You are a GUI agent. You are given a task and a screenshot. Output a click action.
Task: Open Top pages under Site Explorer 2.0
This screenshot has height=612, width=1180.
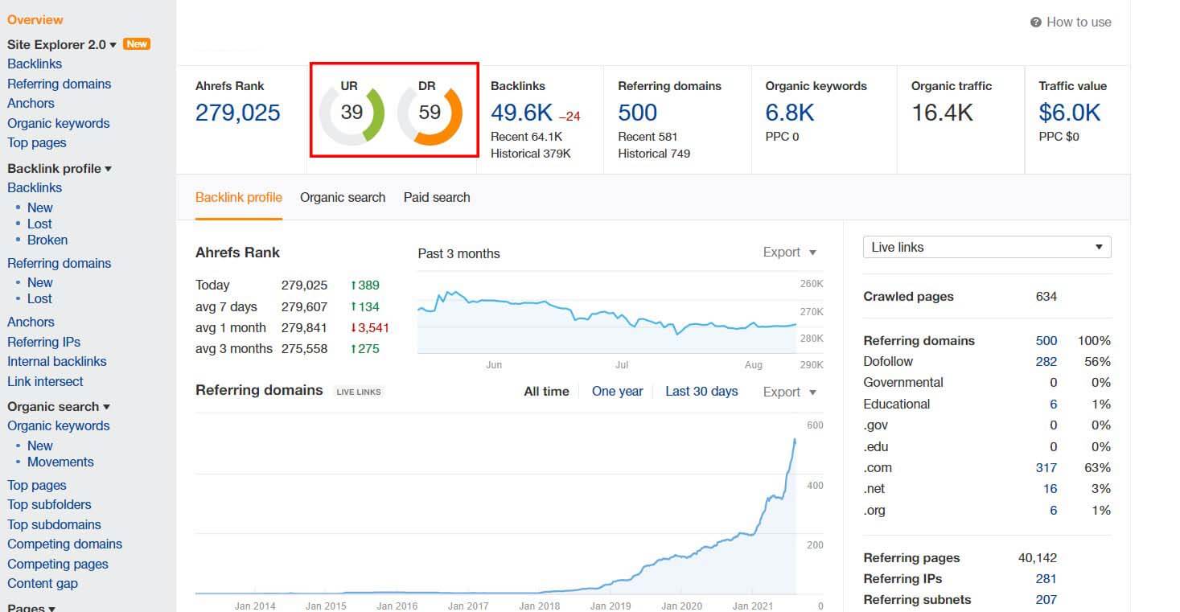(37, 142)
